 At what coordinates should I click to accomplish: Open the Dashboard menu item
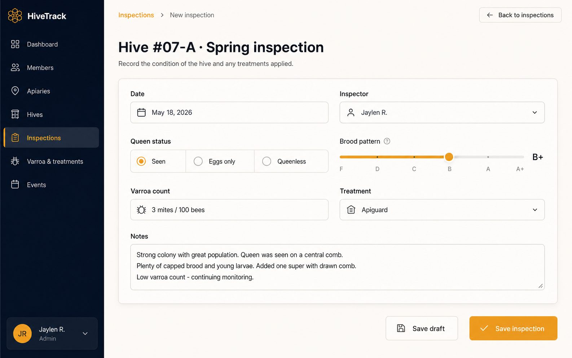coord(51,44)
